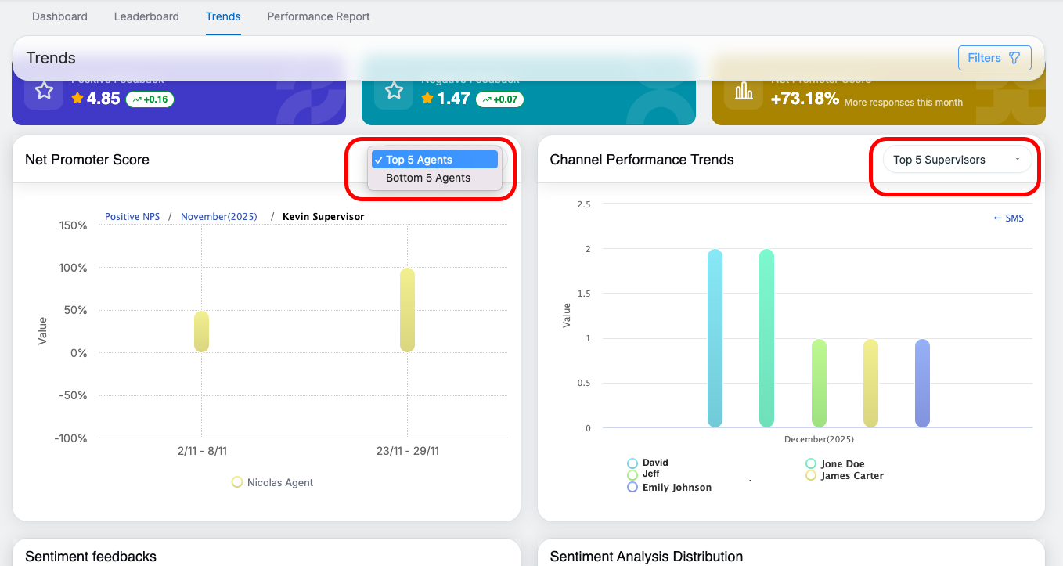Switch to the Leaderboard tab
Image resolution: width=1063 pixels, height=566 pixels.
click(146, 16)
